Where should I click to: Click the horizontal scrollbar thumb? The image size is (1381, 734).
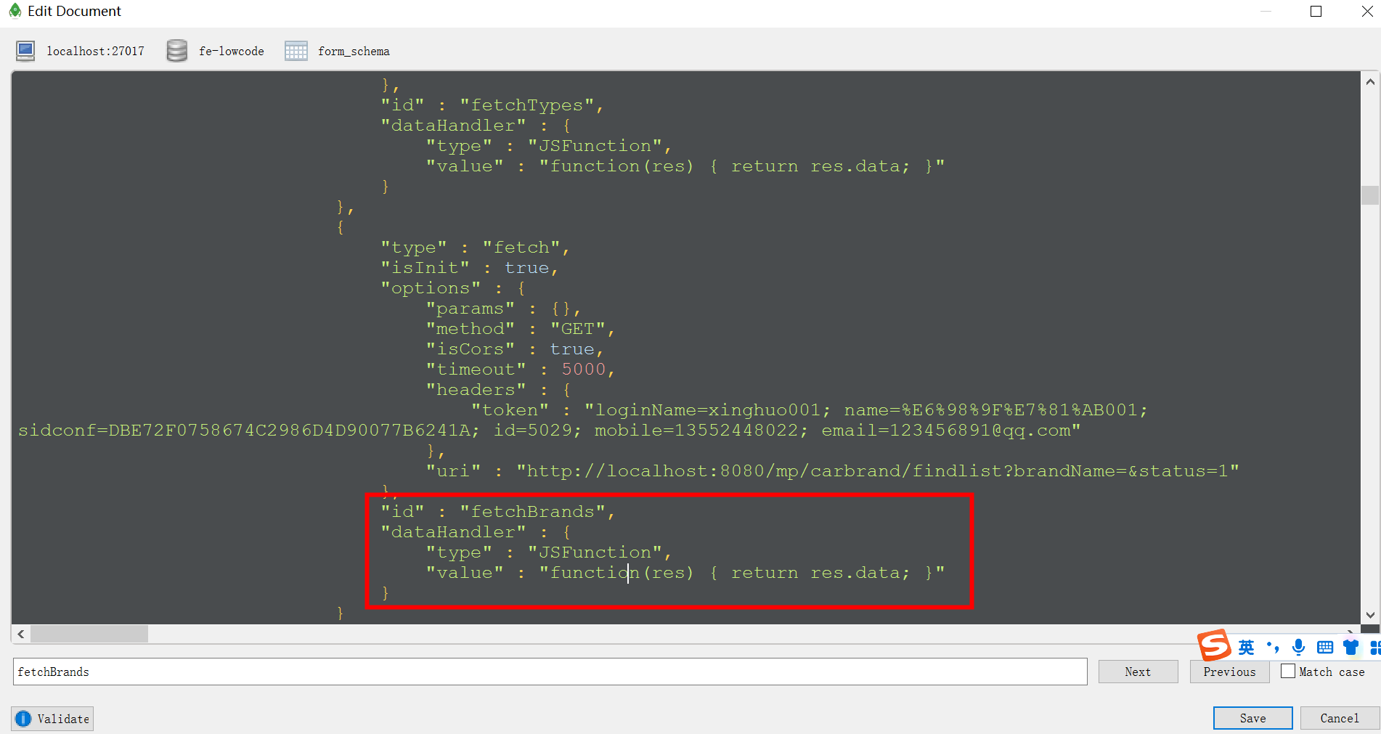[89, 634]
